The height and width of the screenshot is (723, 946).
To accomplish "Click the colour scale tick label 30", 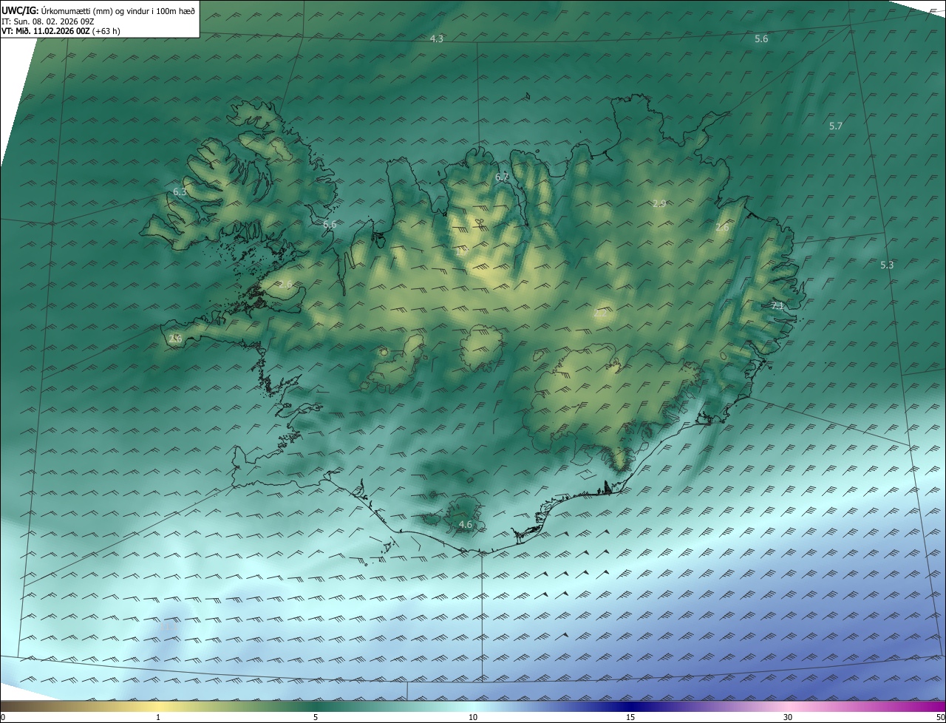I will pyautogui.click(x=788, y=717).
